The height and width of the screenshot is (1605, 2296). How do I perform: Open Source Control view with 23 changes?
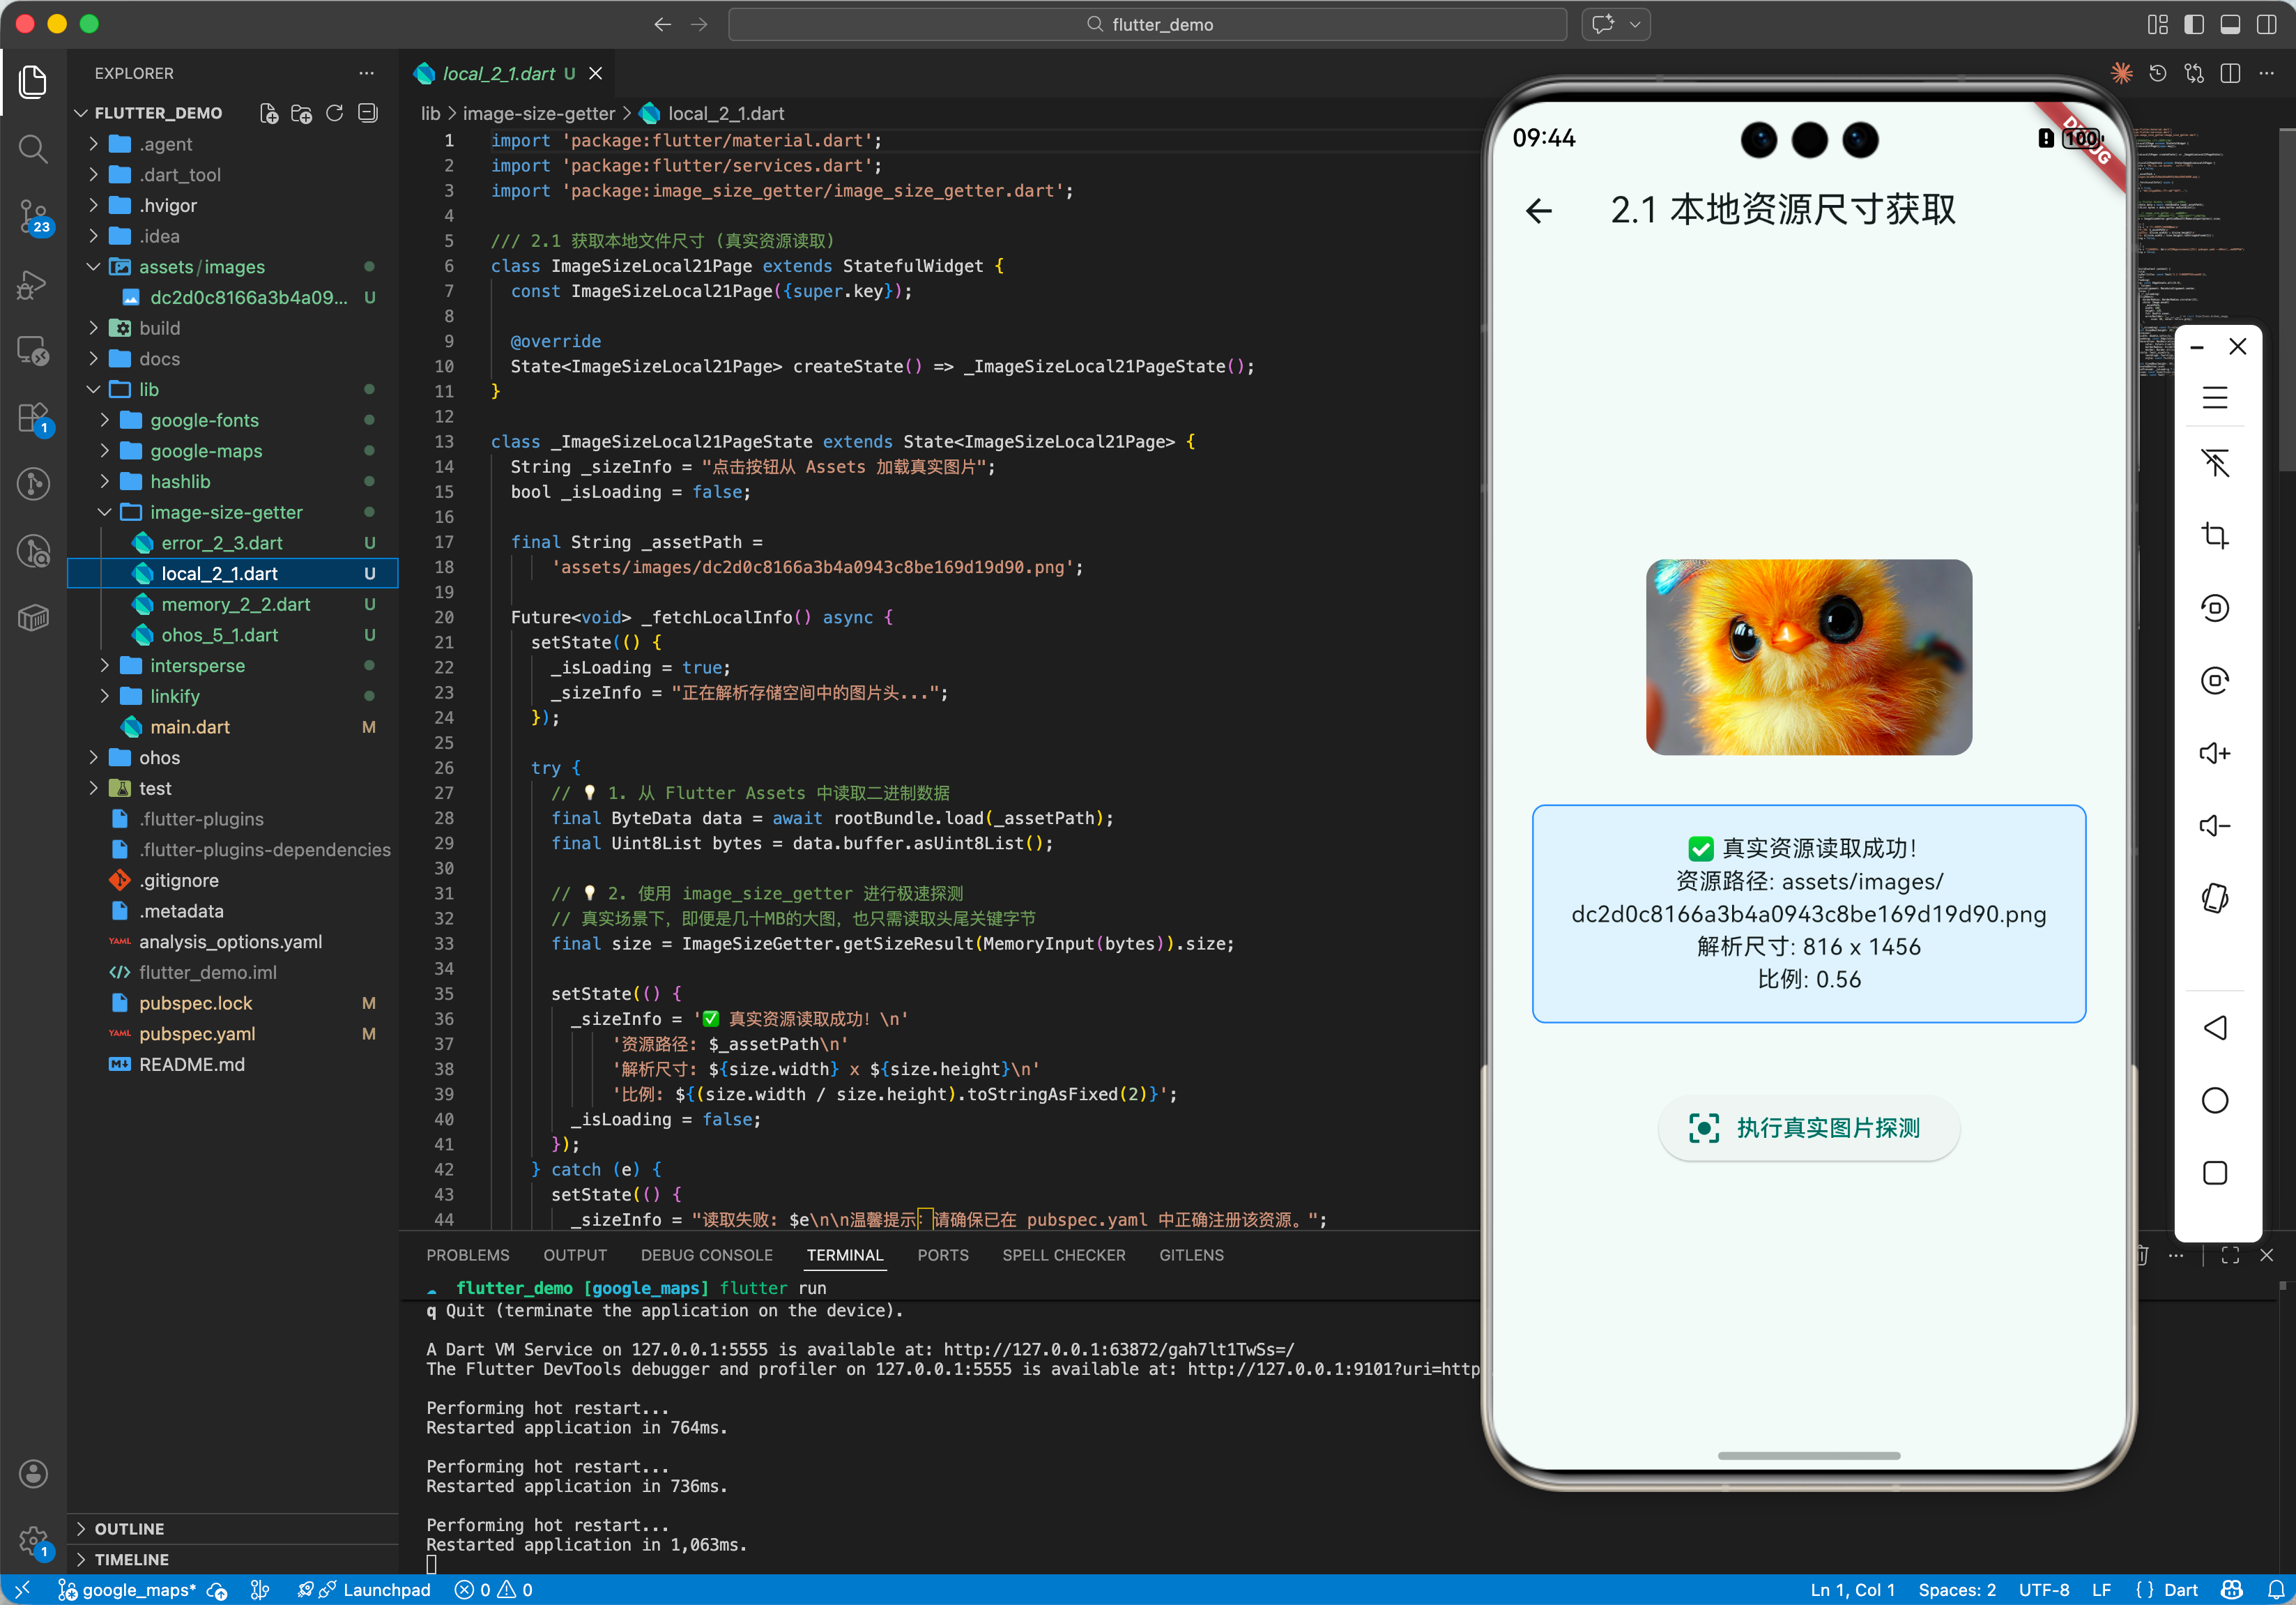pyautogui.click(x=33, y=215)
